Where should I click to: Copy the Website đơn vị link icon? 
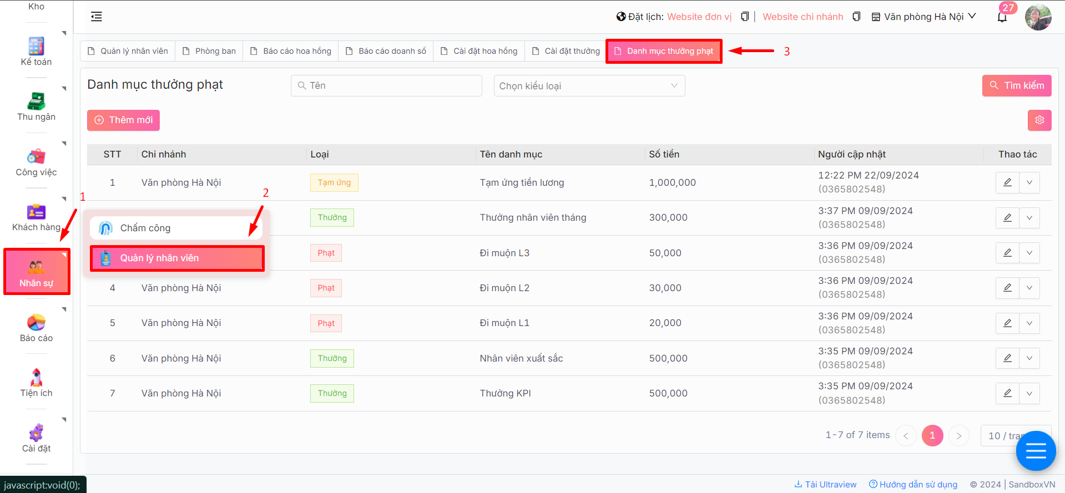coord(745,17)
